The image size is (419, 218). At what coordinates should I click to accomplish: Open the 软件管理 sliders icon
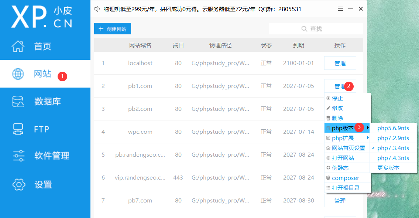[x=19, y=156]
